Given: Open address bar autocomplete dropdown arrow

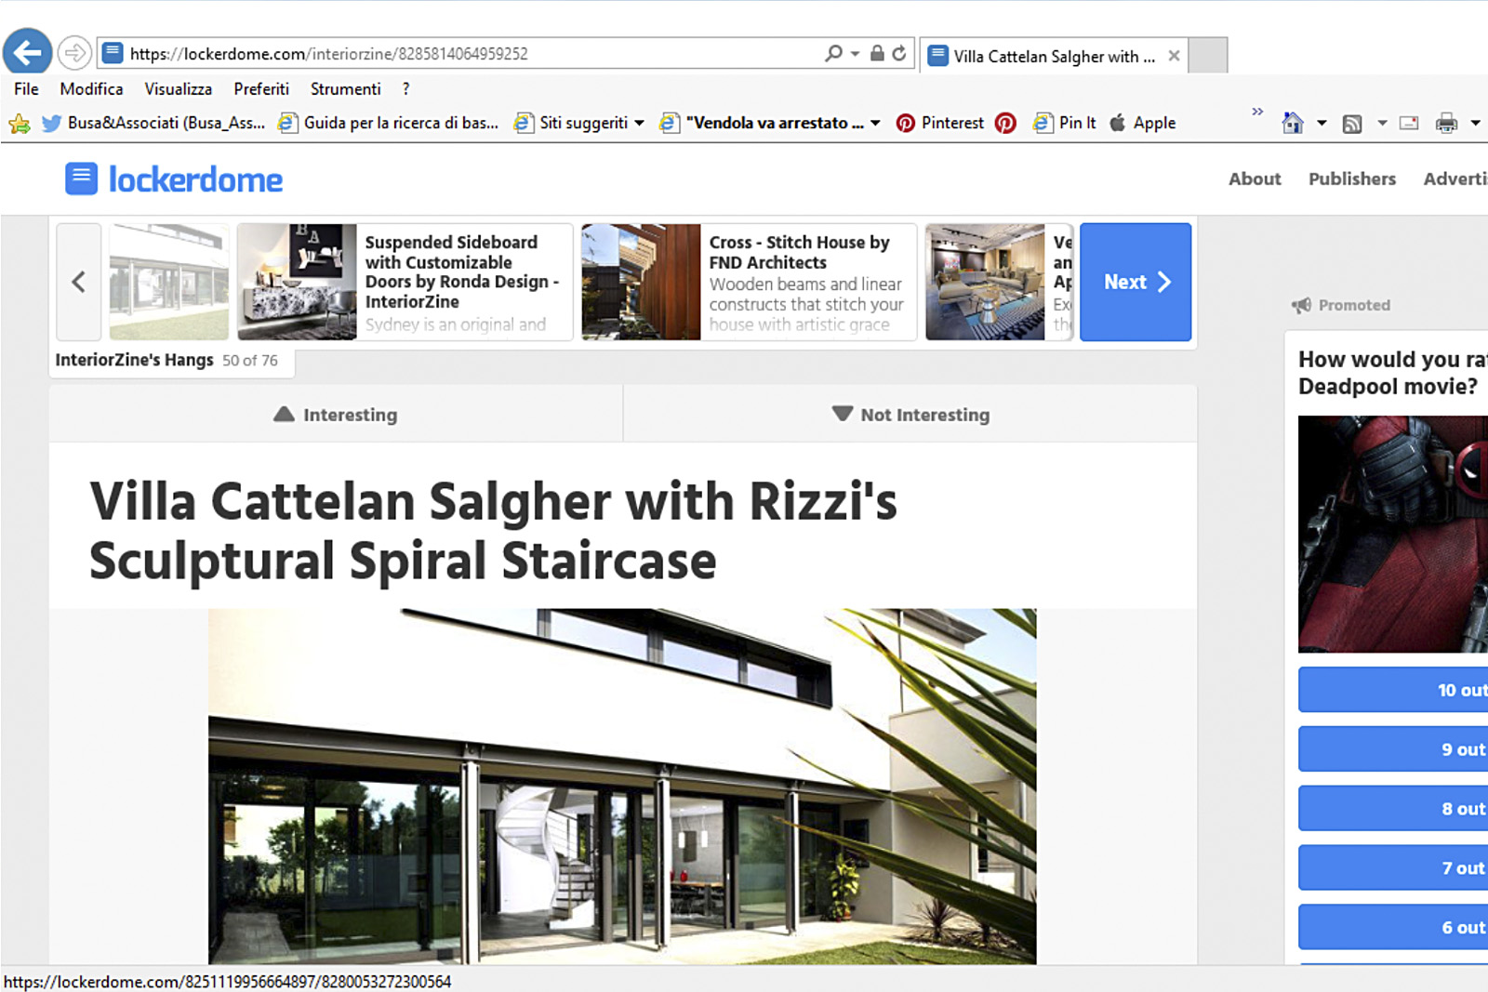Looking at the screenshot, I should [x=855, y=54].
